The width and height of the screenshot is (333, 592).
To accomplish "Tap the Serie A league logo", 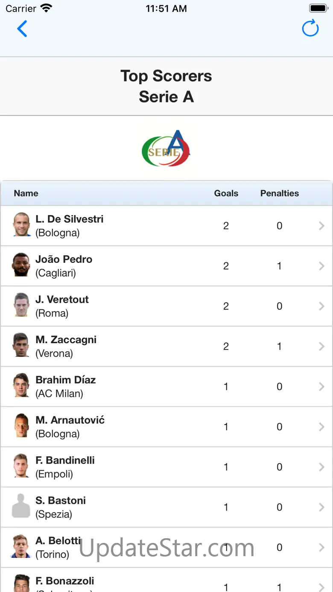I will pos(166,149).
